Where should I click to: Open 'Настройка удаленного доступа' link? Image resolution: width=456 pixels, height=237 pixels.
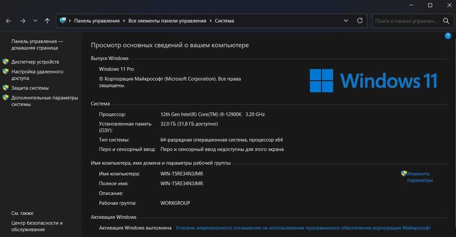click(37, 75)
